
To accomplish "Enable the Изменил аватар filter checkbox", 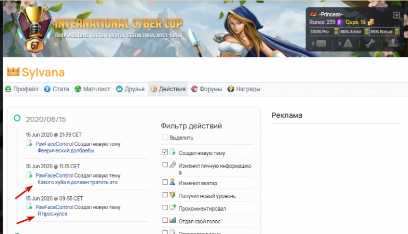I will tap(165, 182).
